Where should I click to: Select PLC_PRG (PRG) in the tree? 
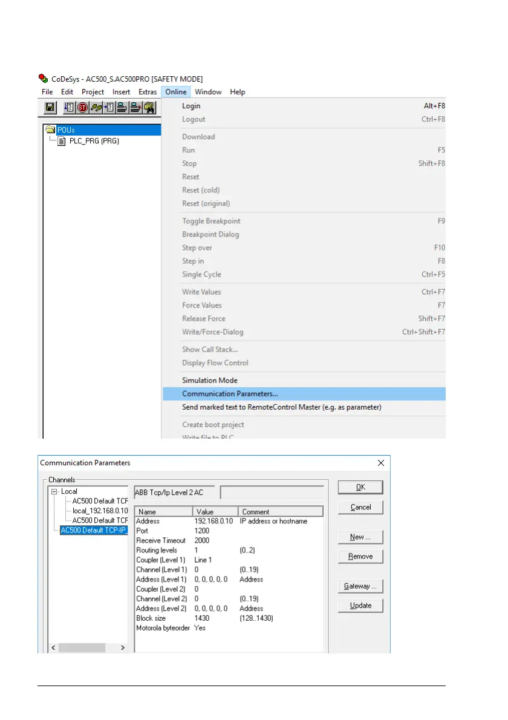(94, 141)
